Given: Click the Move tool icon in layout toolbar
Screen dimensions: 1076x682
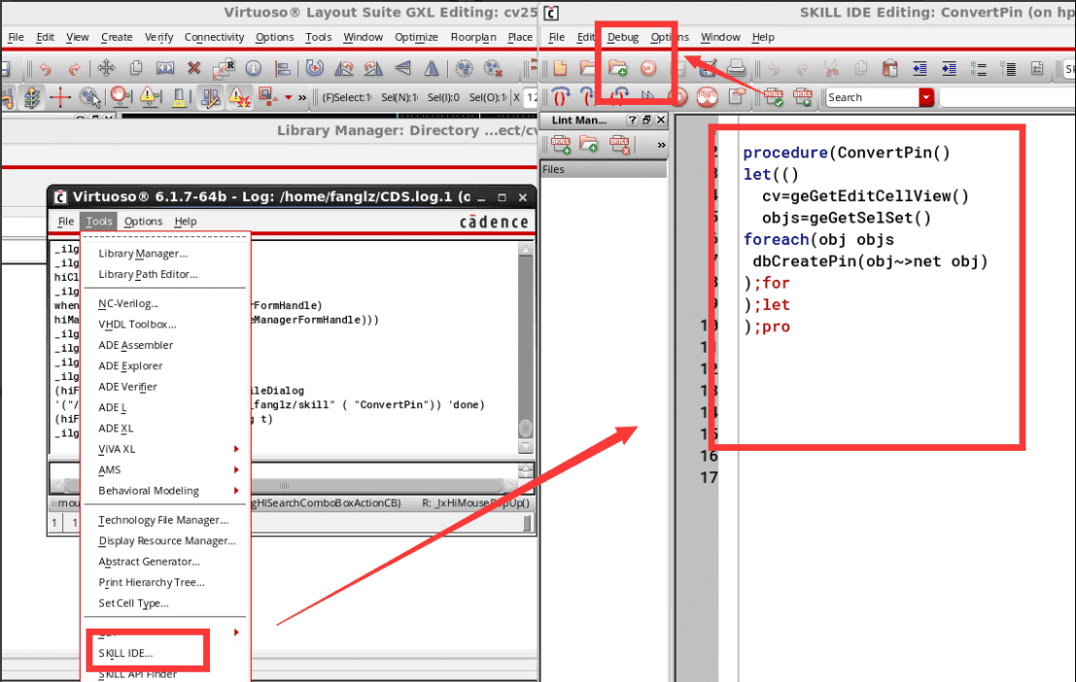Looking at the screenshot, I should pyautogui.click(x=107, y=68).
